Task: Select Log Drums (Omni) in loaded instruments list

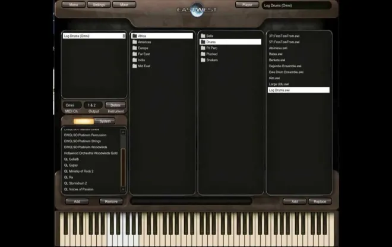Action: [94, 36]
